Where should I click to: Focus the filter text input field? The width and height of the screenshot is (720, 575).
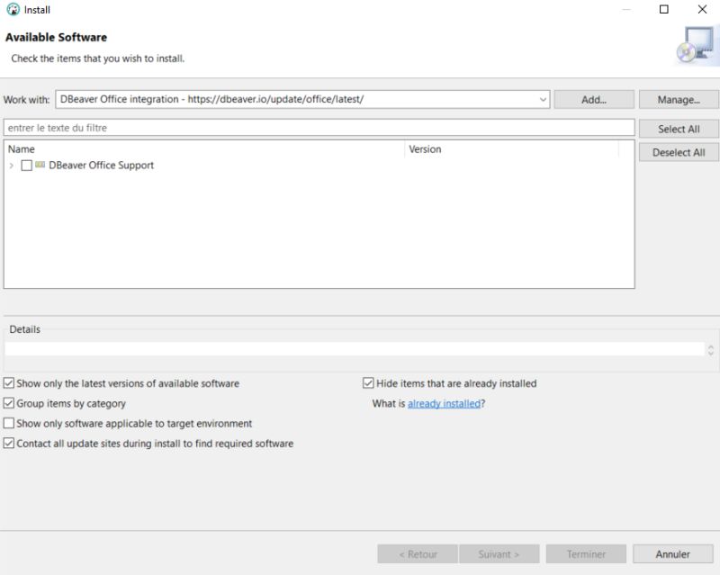coord(319,128)
